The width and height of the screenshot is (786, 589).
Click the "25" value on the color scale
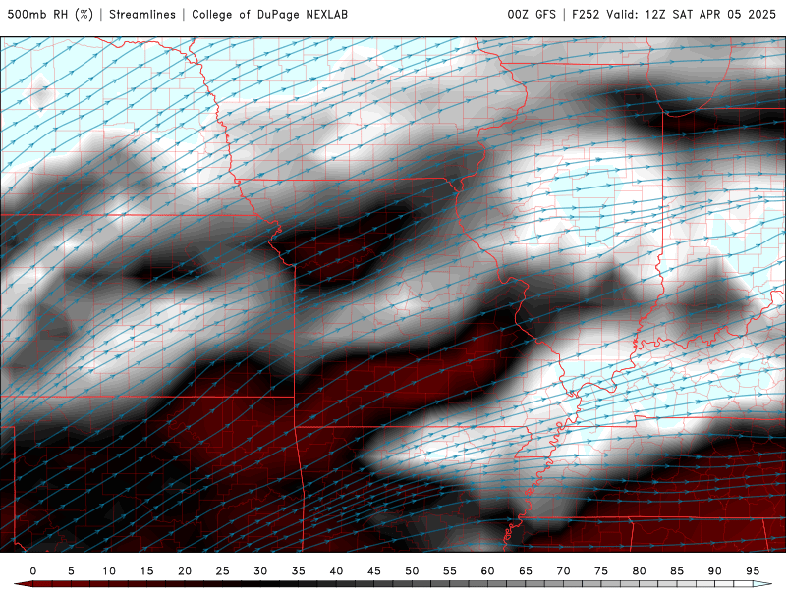223,571
